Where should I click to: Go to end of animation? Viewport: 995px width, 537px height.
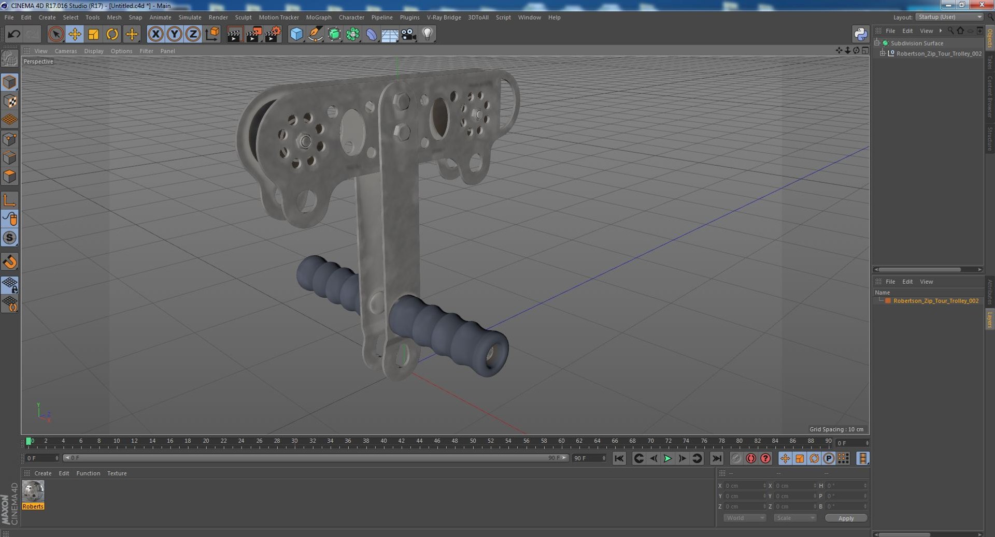pyautogui.click(x=716, y=458)
